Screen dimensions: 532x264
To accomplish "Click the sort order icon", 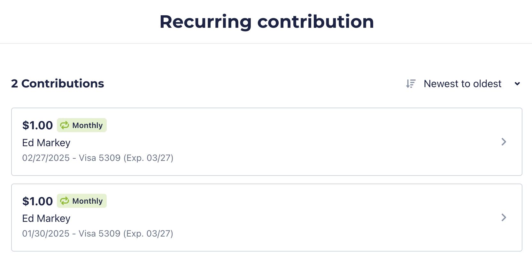I will point(411,84).
